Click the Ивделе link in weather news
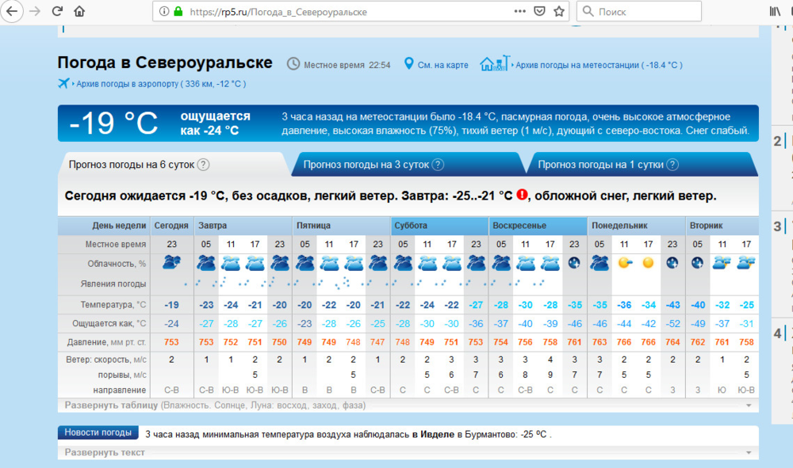The height and width of the screenshot is (468, 793). pyautogui.click(x=433, y=434)
